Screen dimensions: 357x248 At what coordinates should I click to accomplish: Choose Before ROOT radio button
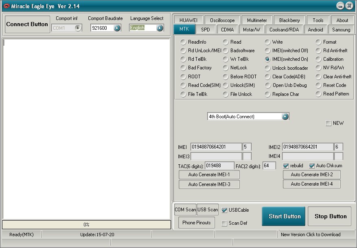[x=240, y=77]
